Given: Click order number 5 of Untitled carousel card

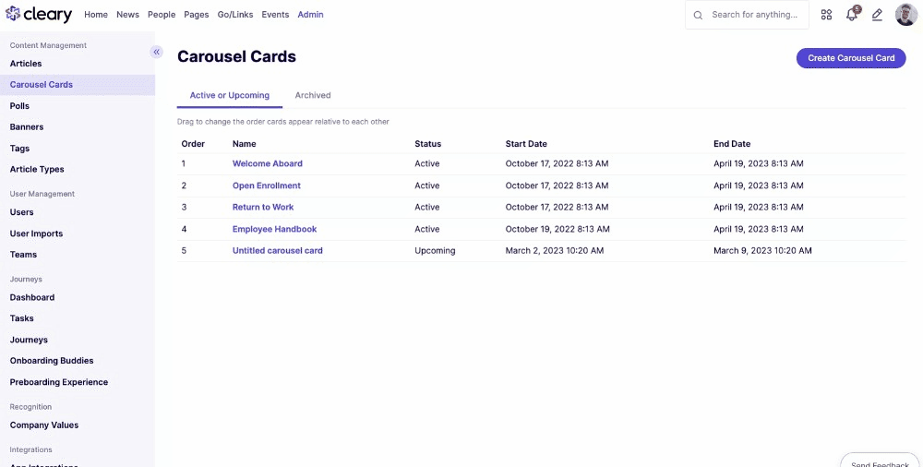Looking at the screenshot, I should click(x=184, y=251).
